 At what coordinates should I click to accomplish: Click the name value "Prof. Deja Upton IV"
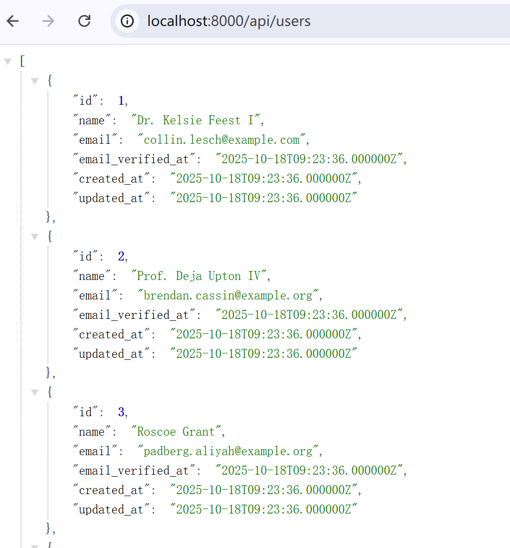point(199,276)
